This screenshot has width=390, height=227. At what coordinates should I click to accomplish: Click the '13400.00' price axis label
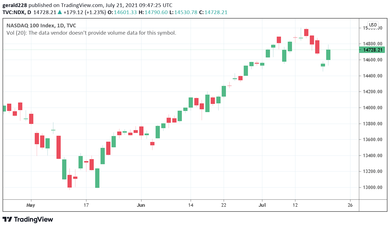coord(373,155)
